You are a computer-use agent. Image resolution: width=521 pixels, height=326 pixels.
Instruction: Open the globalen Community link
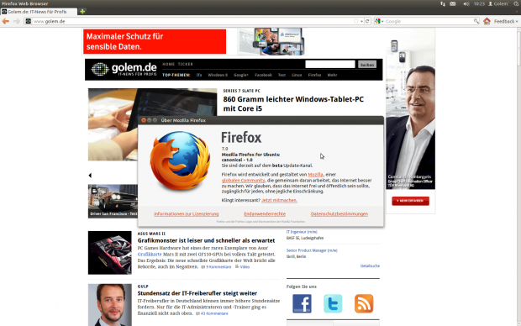(243, 180)
